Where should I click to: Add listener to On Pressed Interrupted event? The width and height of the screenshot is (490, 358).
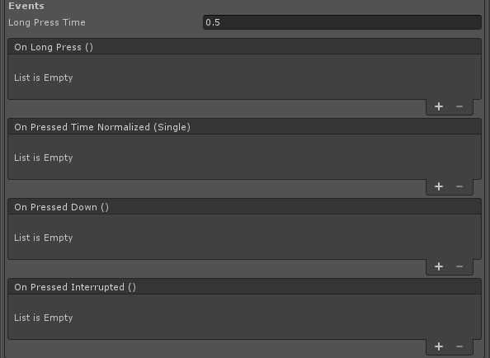(439, 346)
